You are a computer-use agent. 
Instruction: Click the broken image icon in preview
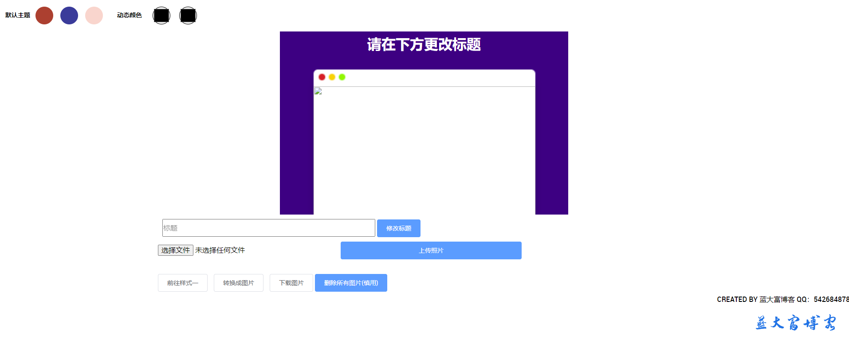318,91
